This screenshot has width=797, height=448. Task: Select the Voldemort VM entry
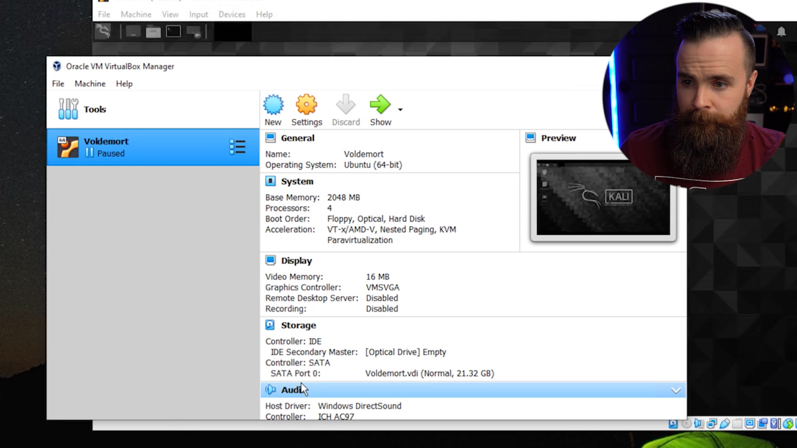[x=153, y=147]
